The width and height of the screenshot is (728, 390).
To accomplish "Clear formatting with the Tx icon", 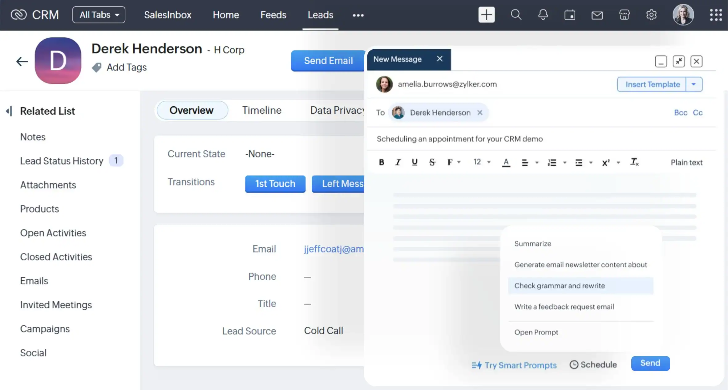I will [x=634, y=162].
